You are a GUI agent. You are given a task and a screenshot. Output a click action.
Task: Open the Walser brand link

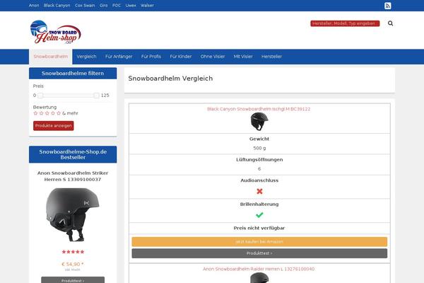click(x=147, y=5)
